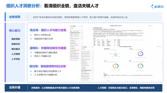The image size is (167, 93).
Task: Select 组织洞察 in the 核心能力 list
Action: [16, 39]
